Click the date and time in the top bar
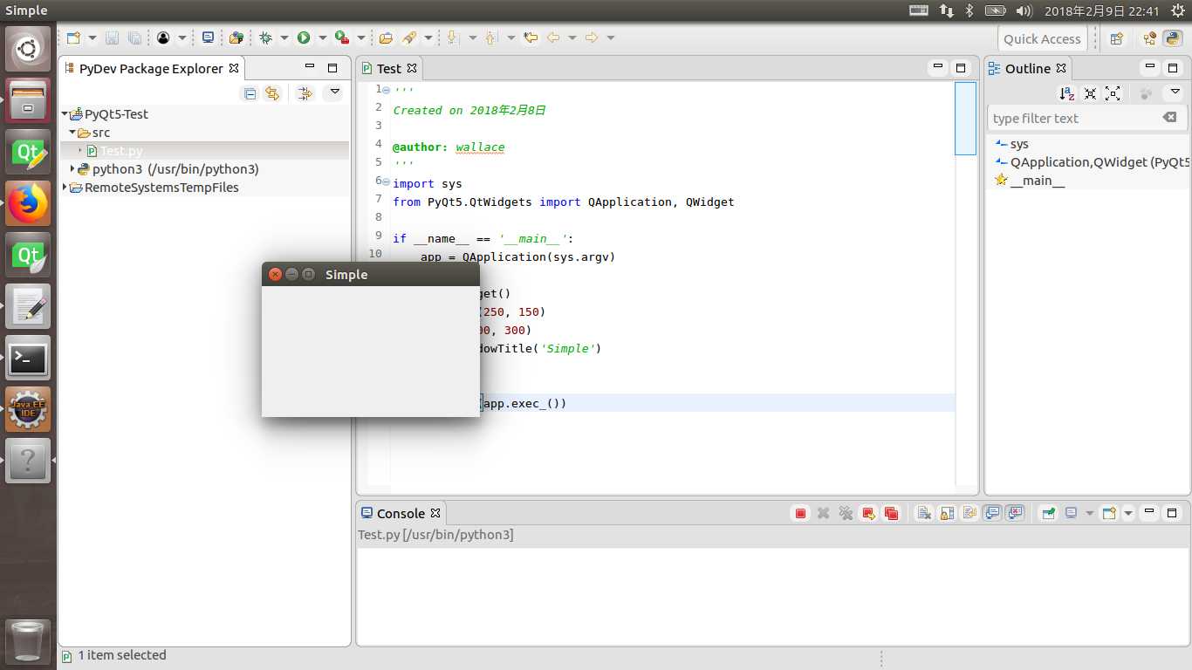The height and width of the screenshot is (670, 1192). click(x=1101, y=10)
